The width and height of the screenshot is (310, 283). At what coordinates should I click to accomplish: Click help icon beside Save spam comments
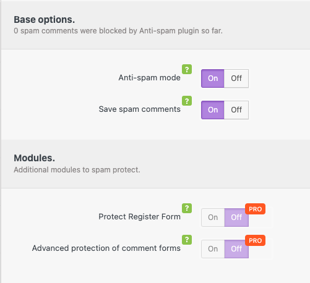click(187, 101)
